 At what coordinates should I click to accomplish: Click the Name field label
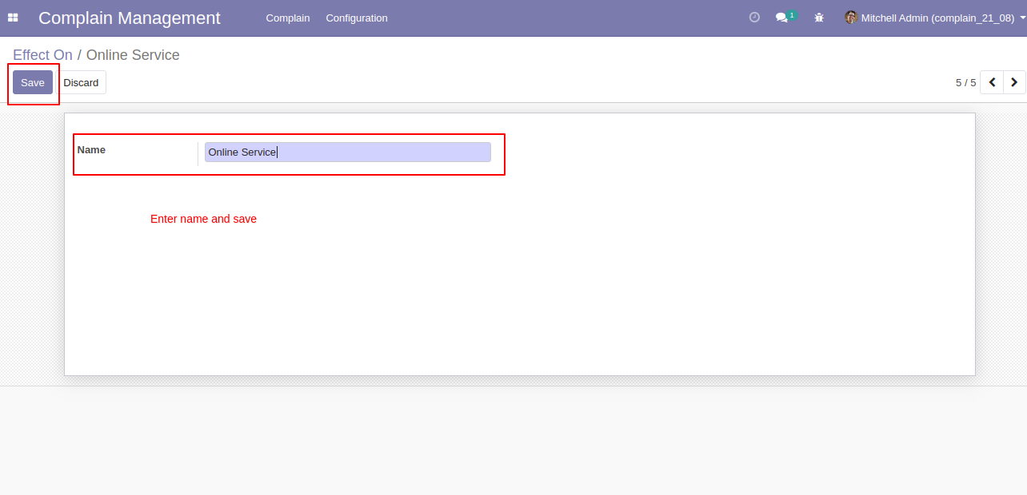tap(91, 150)
